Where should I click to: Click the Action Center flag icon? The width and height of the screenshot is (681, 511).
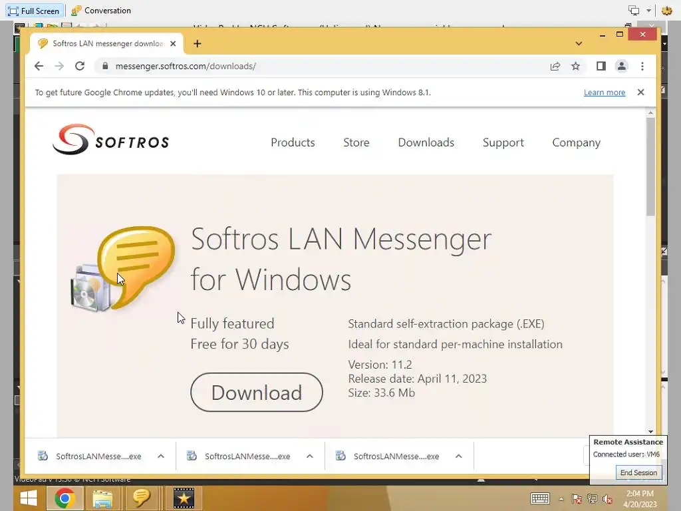coord(577,499)
